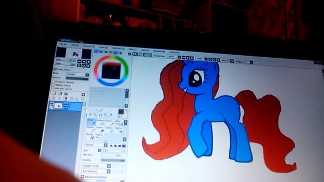This screenshot has width=324, height=182.
Task: Toggle the Selection checkbox in the toolbar
Action: pyautogui.click(x=154, y=56)
